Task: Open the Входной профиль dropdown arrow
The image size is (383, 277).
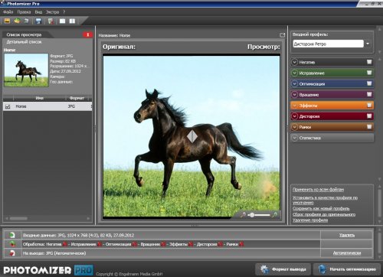Action: coord(368,44)
